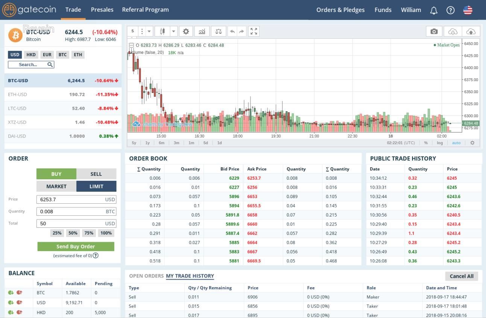Set quantity to 50% of balance
The height and width of the screenshot is (318, 486).
pos(73,233)
